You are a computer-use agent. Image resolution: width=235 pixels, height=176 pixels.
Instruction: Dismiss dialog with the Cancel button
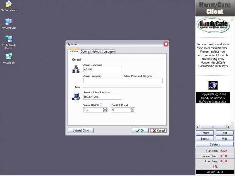(158, 131)
